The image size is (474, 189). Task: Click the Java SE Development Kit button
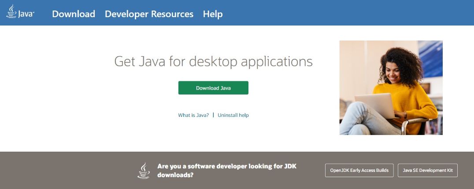(x=427, y=171)
